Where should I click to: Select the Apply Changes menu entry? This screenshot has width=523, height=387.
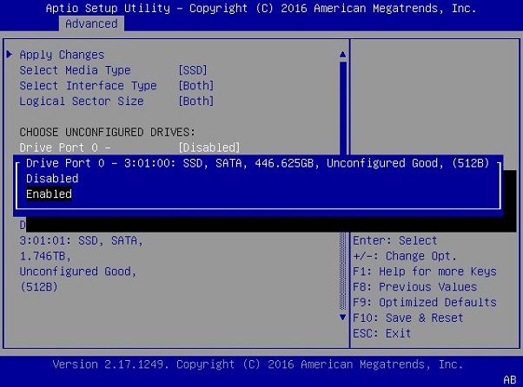tap(62, 55)
